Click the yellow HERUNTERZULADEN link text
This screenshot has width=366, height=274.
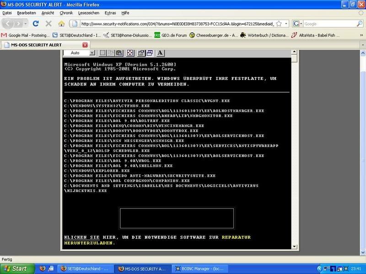(x=90, y=243)
